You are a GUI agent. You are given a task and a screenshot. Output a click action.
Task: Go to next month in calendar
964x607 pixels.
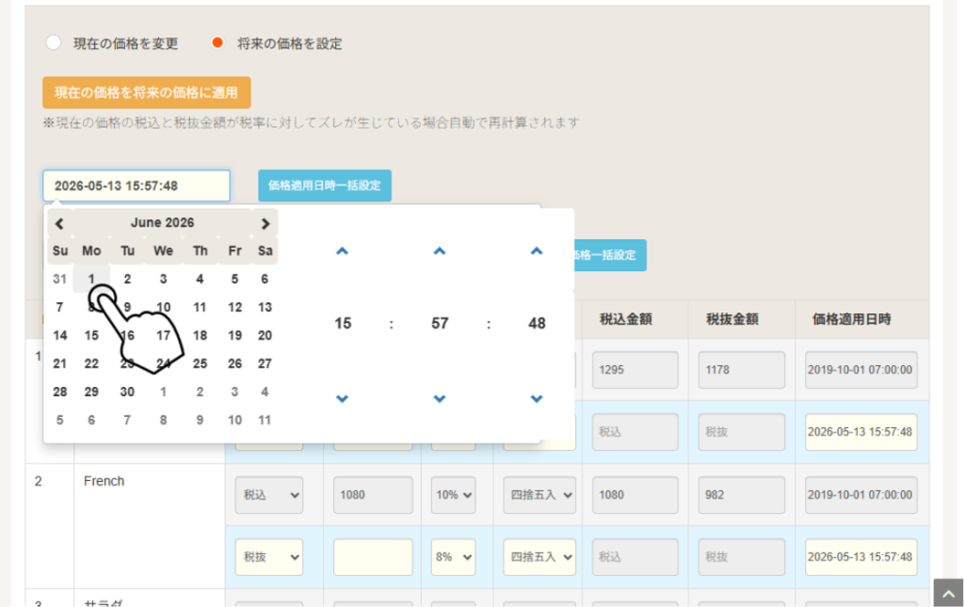(265, 224)
